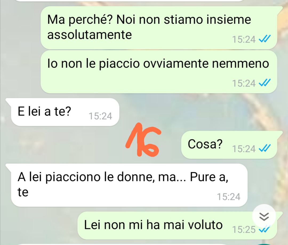The height and width of the screenshot is (245, 288).
Task: Tap the 15:24 timestamp on 'E lei a te?'
Action: click(100, 116)
